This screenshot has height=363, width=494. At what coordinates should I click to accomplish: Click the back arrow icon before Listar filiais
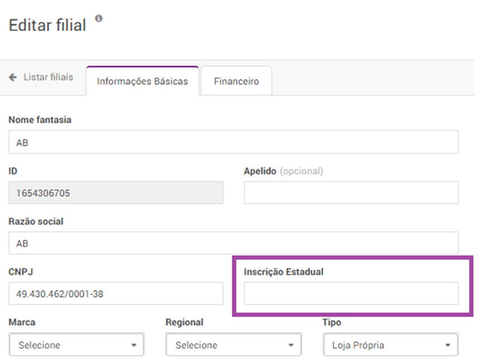click(x=13, y=77)
